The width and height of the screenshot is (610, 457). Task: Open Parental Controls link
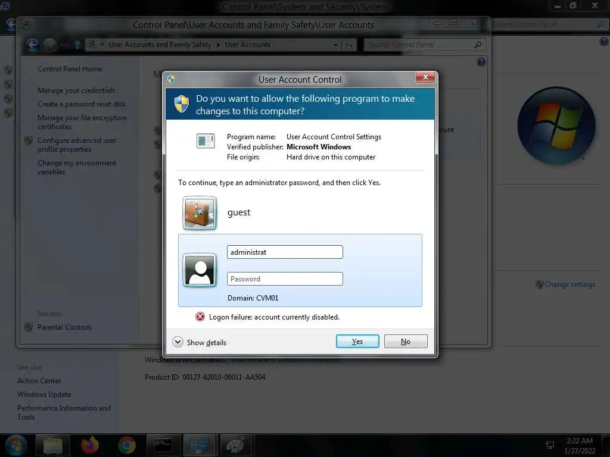click(x=64, y=327)
